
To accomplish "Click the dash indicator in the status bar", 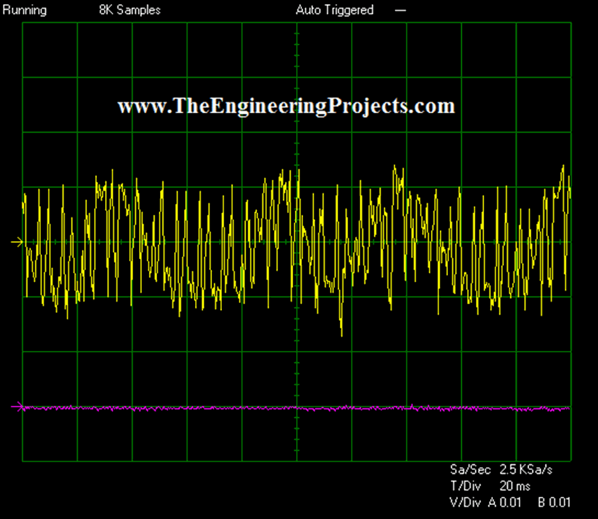I will pos(401,9).
